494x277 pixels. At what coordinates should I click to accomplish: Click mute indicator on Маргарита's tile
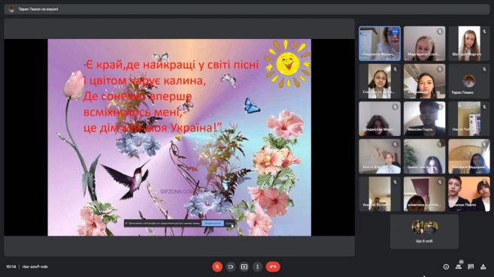pyautogui.click(x=440, y=31)
